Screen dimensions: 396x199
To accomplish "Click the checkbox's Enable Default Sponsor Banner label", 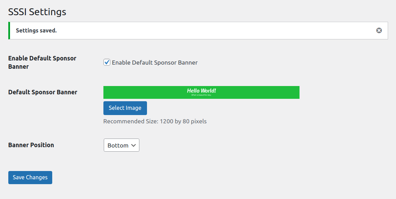I will [155, 63].
